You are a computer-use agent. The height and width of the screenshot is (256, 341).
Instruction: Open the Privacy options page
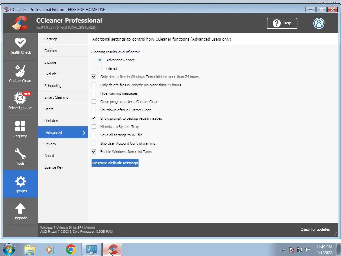pyautogui.click(x=63, y=144)
